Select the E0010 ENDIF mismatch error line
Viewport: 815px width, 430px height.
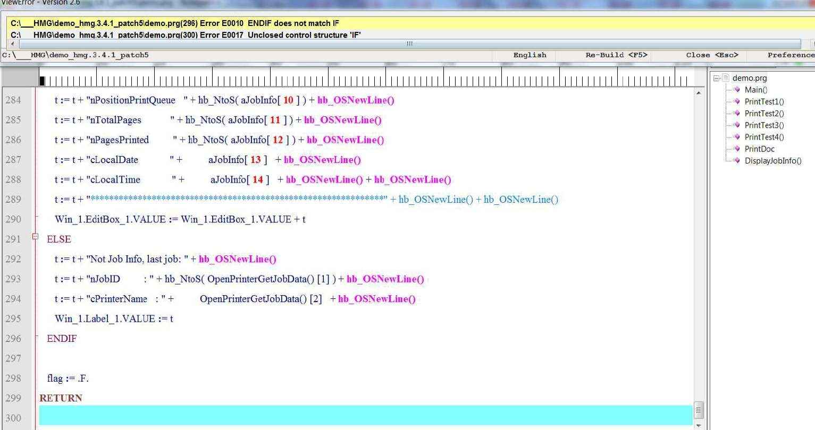point(175,23)
